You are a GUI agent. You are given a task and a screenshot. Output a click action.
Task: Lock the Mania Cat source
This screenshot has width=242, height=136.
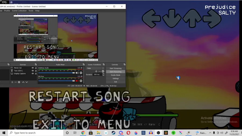[x=36, y=68]
